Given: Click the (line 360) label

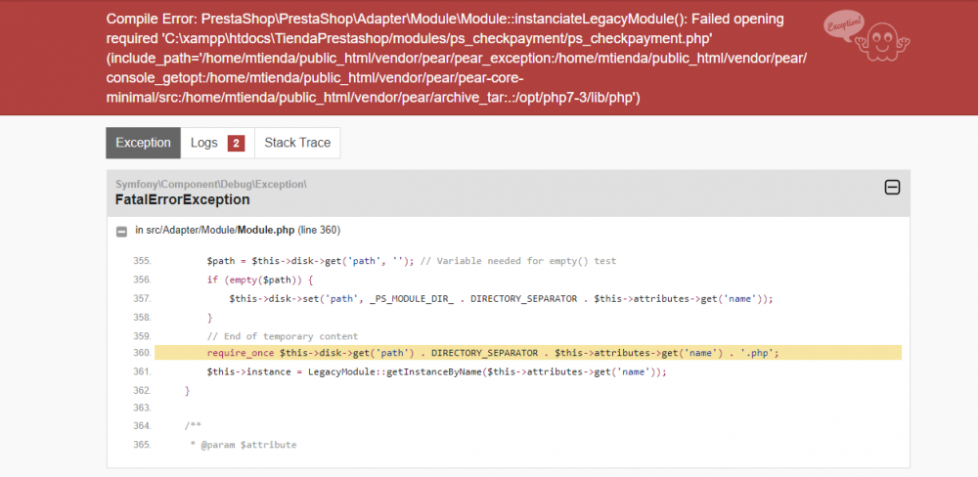Looking at the screenshot, I should point(319,230).
